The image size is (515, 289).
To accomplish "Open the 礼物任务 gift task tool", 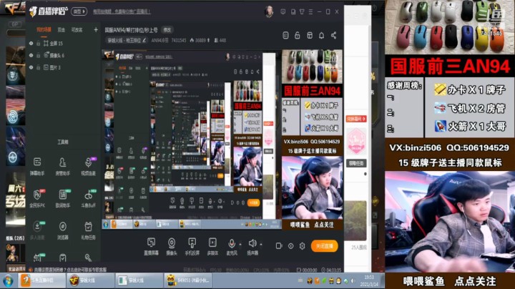I will click(88, 230).
